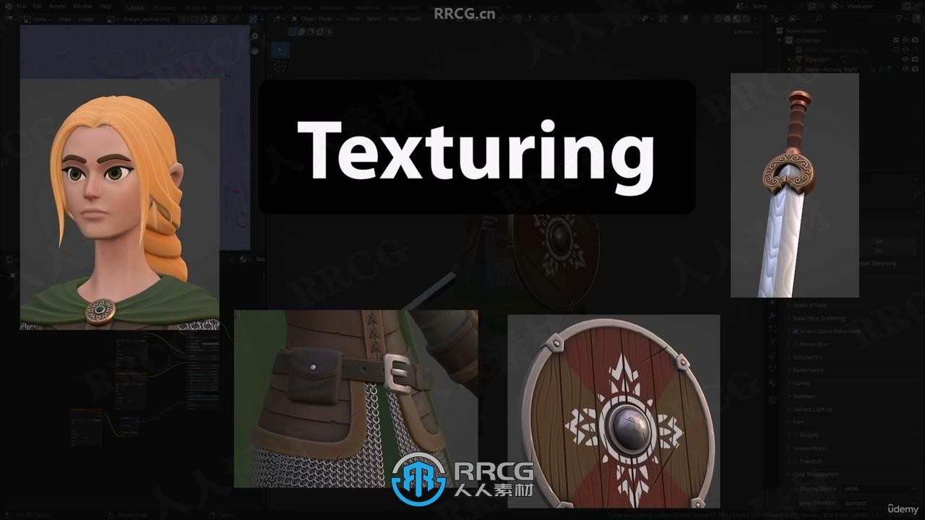Expand the Depth of Field panel
Image resolution: width=925 pixels, height=520 pixels.
(x=809, y=305)
